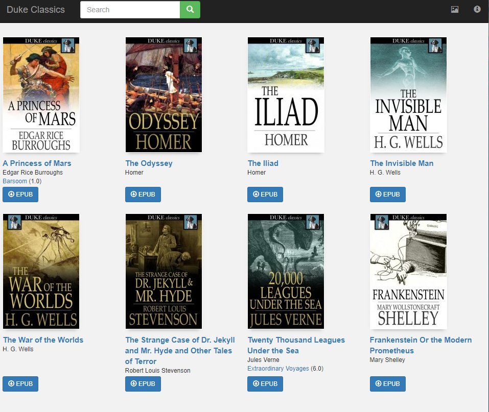Open A Princess of Mars title link
Image resolution: width=489 pixels, height=412 pixels.
click(x=37, y=163)
